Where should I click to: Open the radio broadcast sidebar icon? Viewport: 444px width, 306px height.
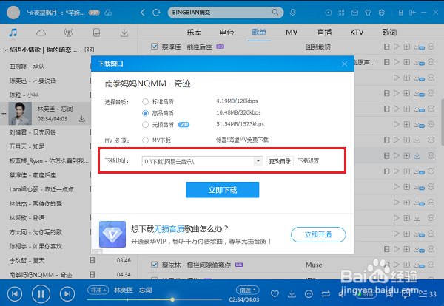(x=69, y=33)
